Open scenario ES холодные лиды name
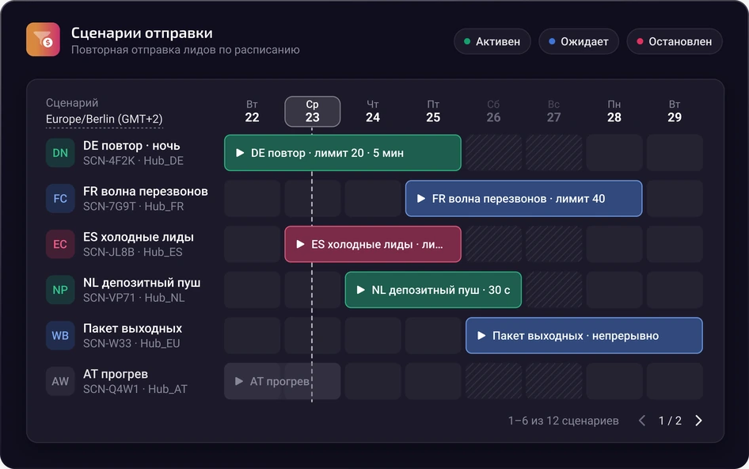749x469 pixels. [139, 237]
